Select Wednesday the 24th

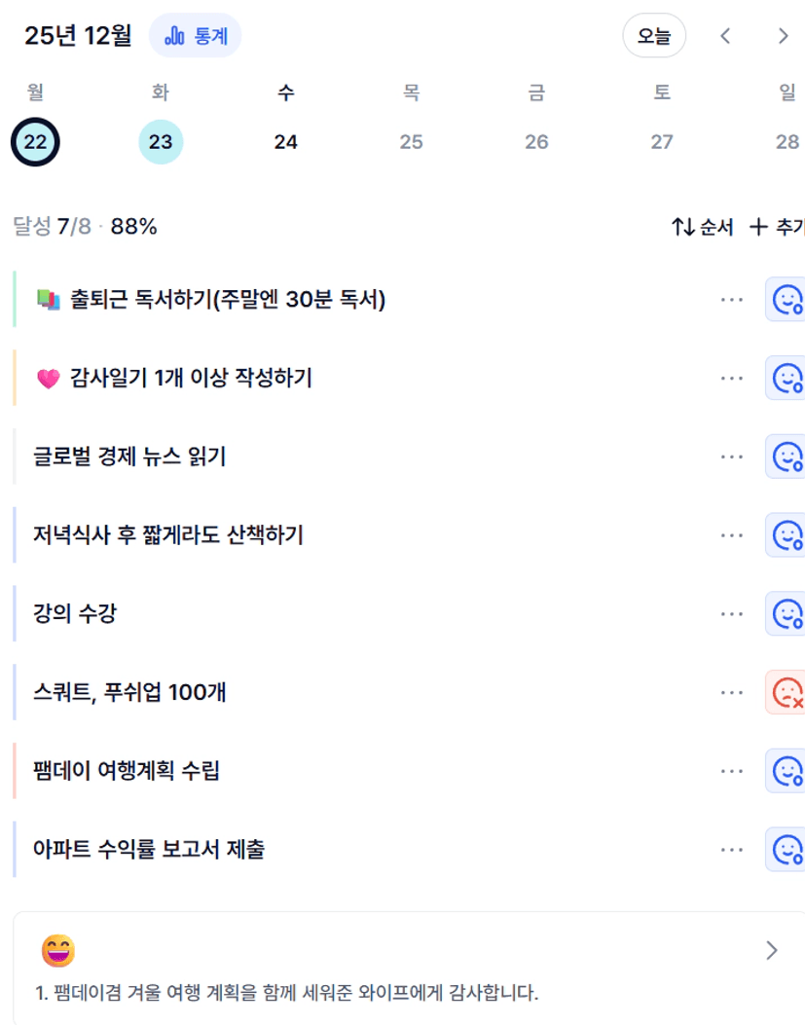[x=285, y=142]
